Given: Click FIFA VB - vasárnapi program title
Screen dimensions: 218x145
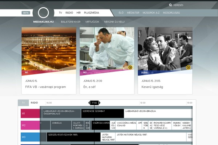Looking at the screenshot, I should coord(46,87).
